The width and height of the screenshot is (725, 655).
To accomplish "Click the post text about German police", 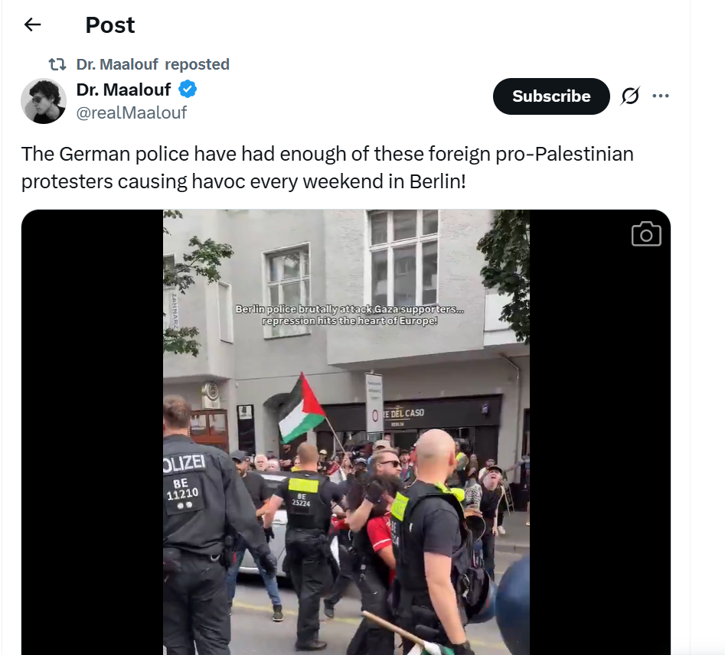I will 327,168.
